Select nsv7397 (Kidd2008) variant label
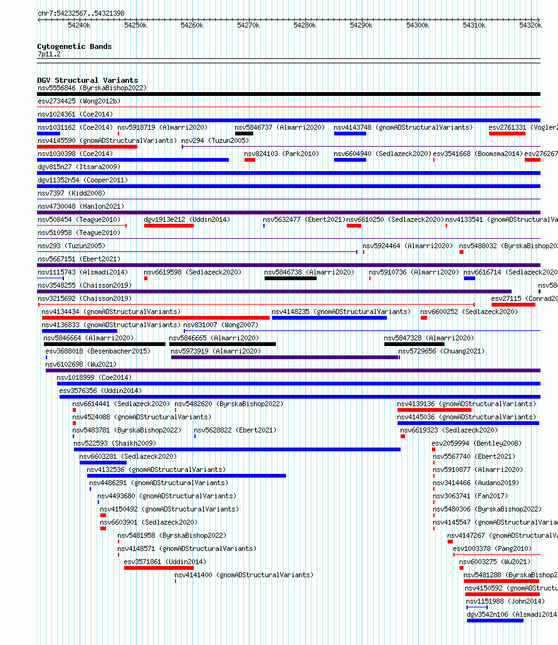 point(71,193)
